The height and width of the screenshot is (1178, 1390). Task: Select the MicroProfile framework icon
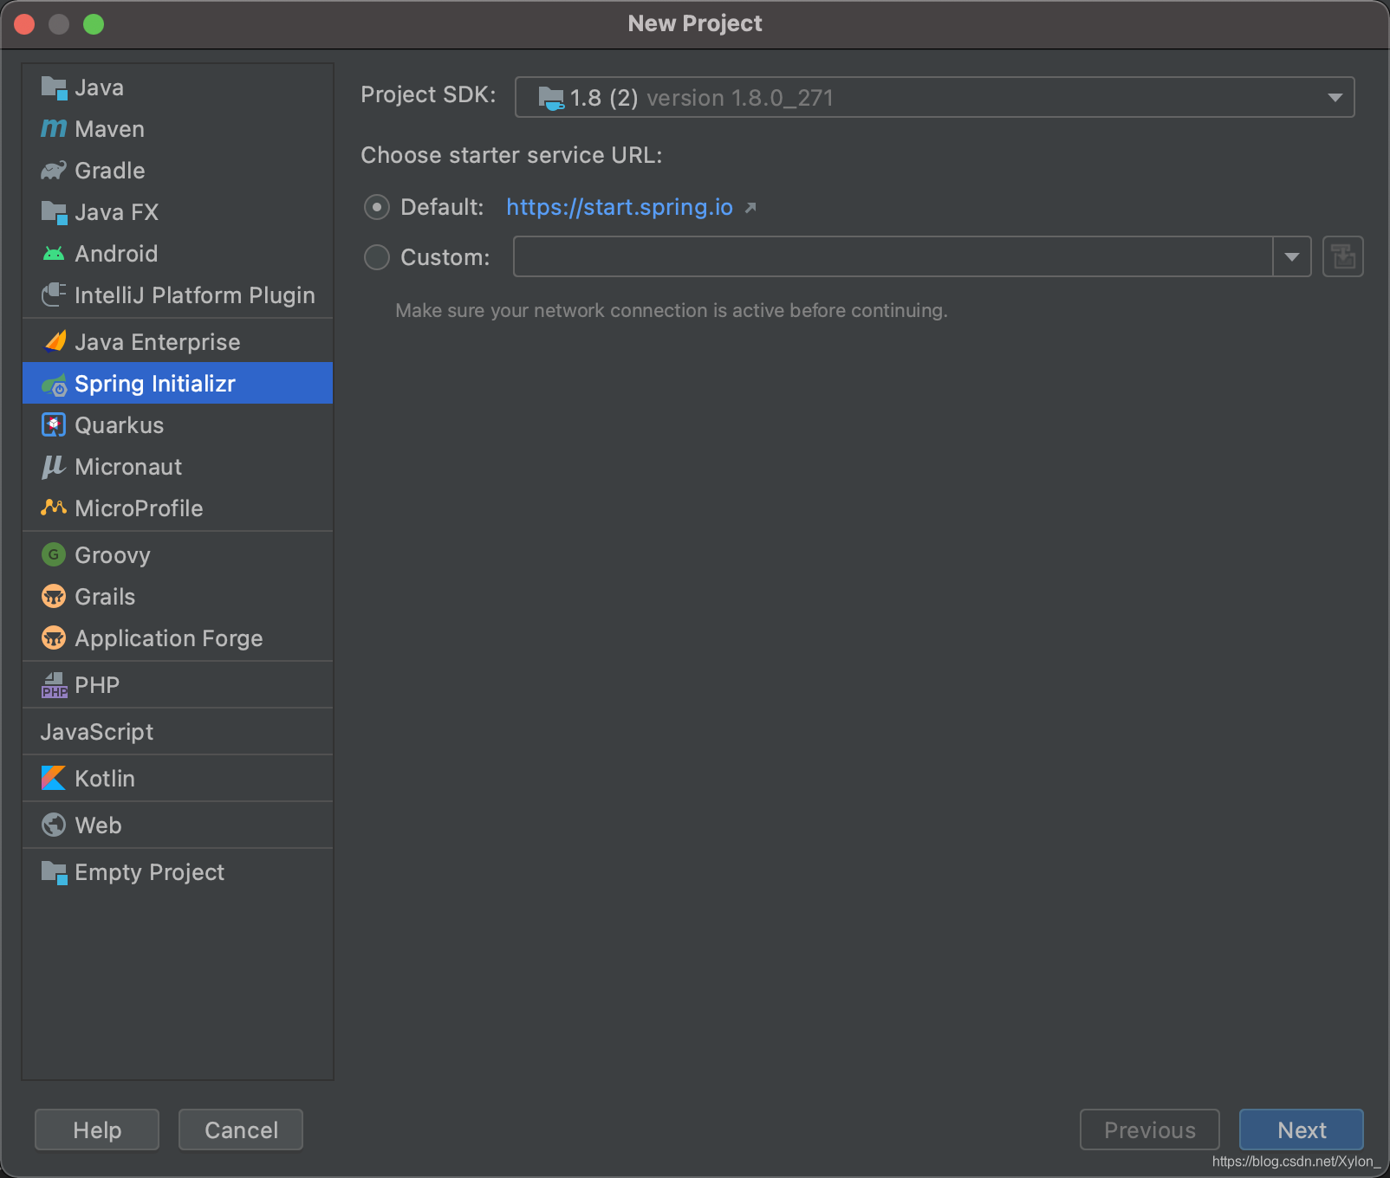53,508
